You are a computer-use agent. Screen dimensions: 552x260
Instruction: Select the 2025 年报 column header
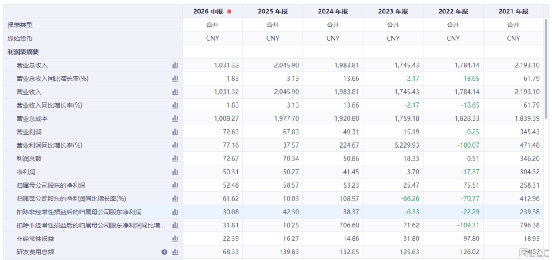(273, 11)
